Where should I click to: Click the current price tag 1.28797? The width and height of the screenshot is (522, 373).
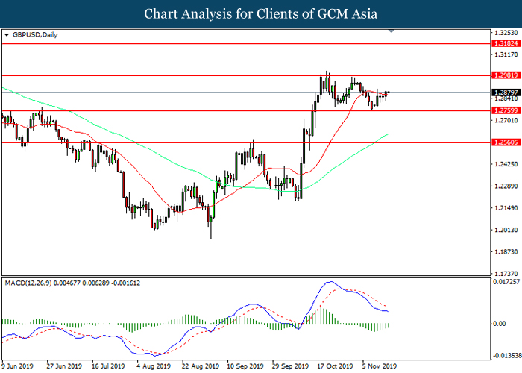506,93
